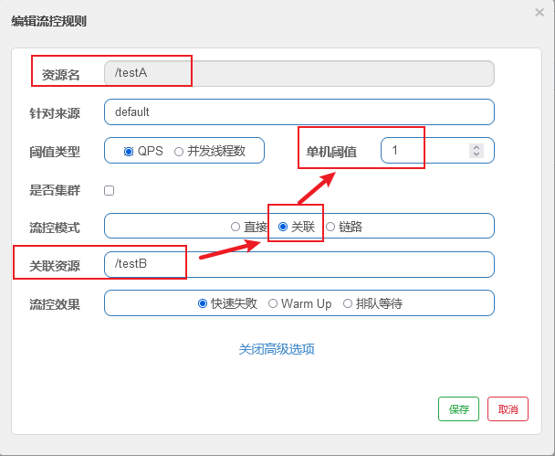The image size is (555, 456).
Task: Select Warm Up flow control effect
Action: click(x=273, y=303)
